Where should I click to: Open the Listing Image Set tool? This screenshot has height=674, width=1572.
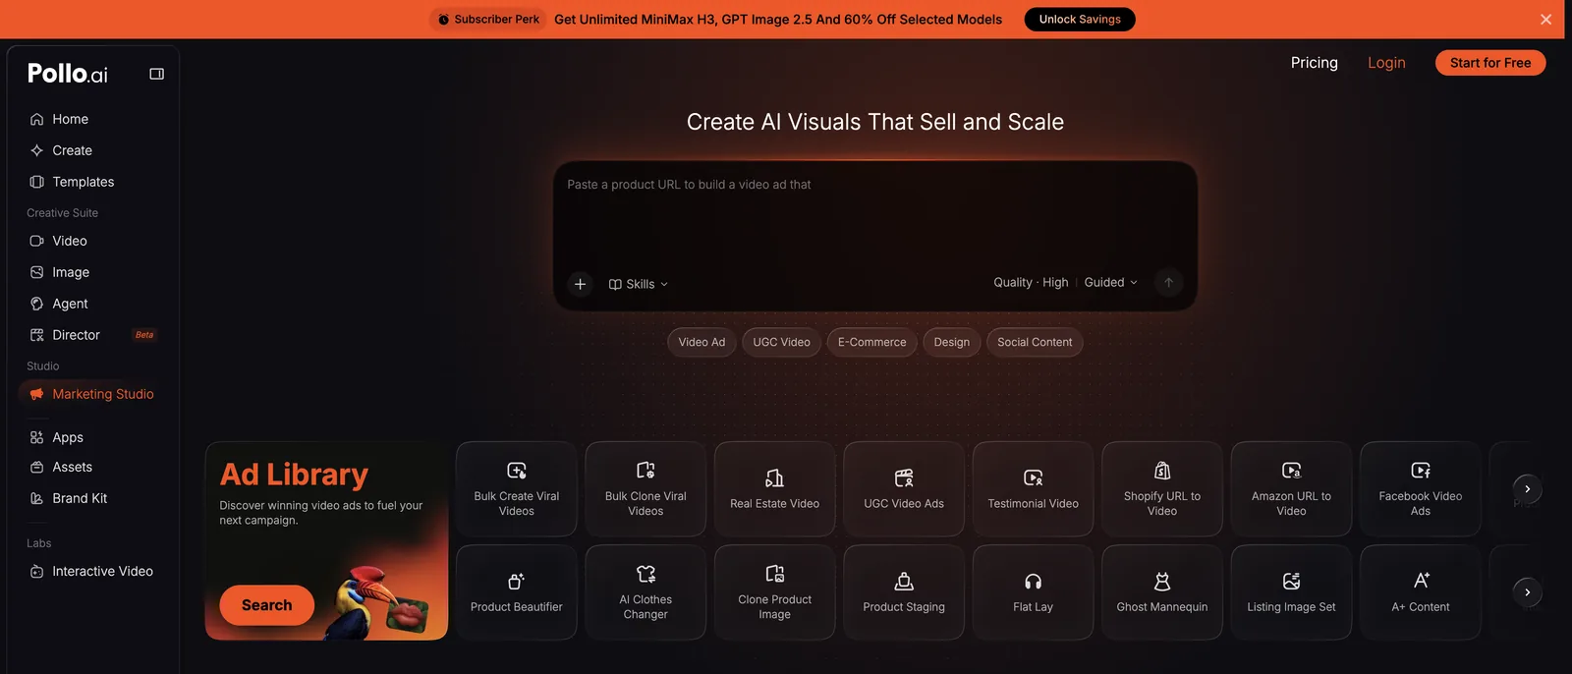(x=1291, y=592)
